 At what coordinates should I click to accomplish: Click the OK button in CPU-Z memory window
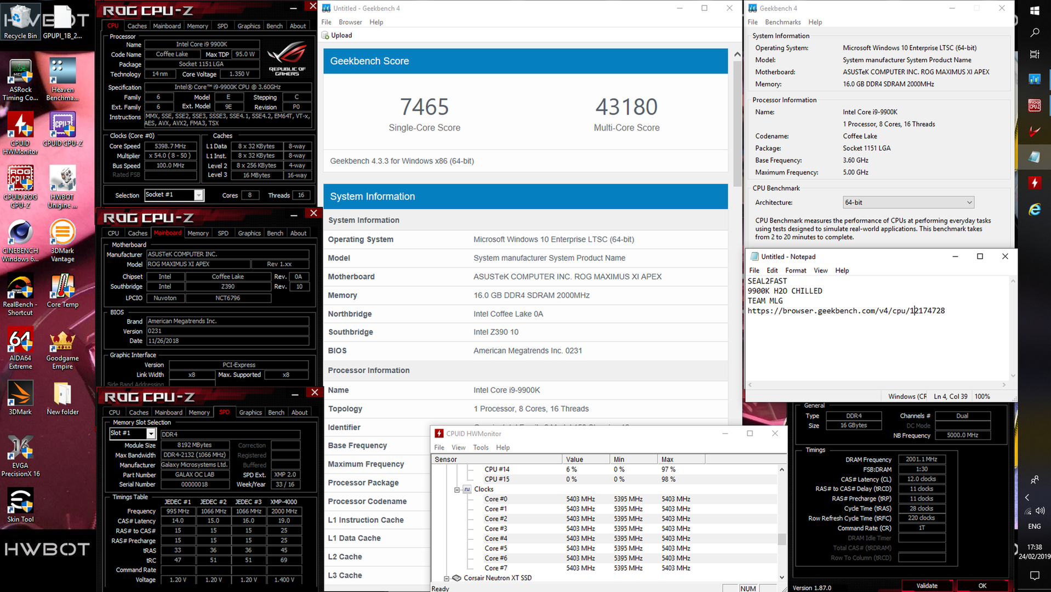(x=982, y=585)
